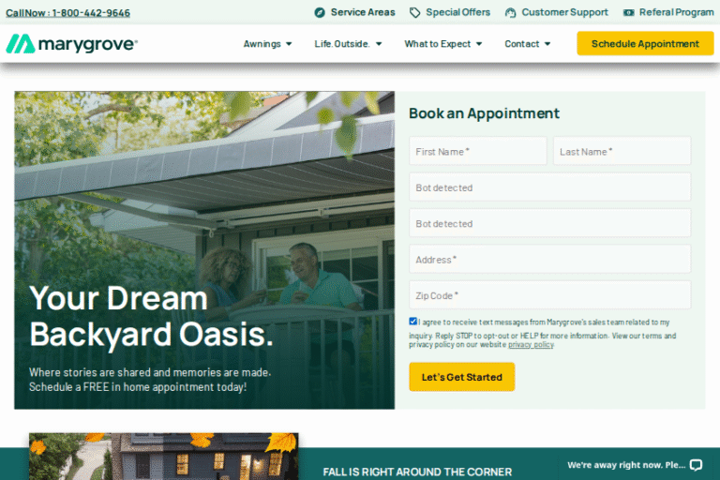Click the Marygrove logo
720x480 pixels.
click(71, 44)
